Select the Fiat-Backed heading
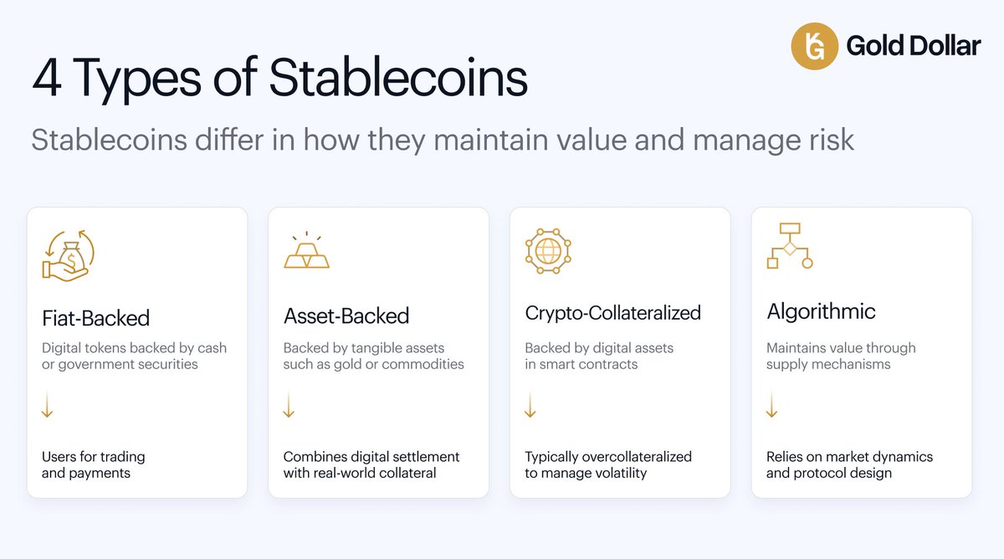1004x559 pixels. [95, 318]
